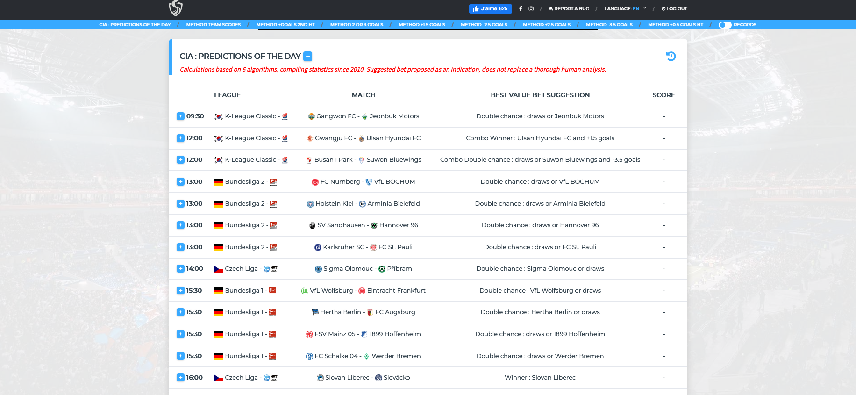Expand the Busan I Park row
The image size is (856, 395).
coord(180,159)
